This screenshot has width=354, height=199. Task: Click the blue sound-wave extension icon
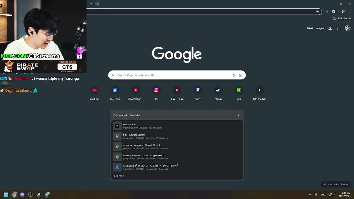pyautogui.click(x=327, y=12)
